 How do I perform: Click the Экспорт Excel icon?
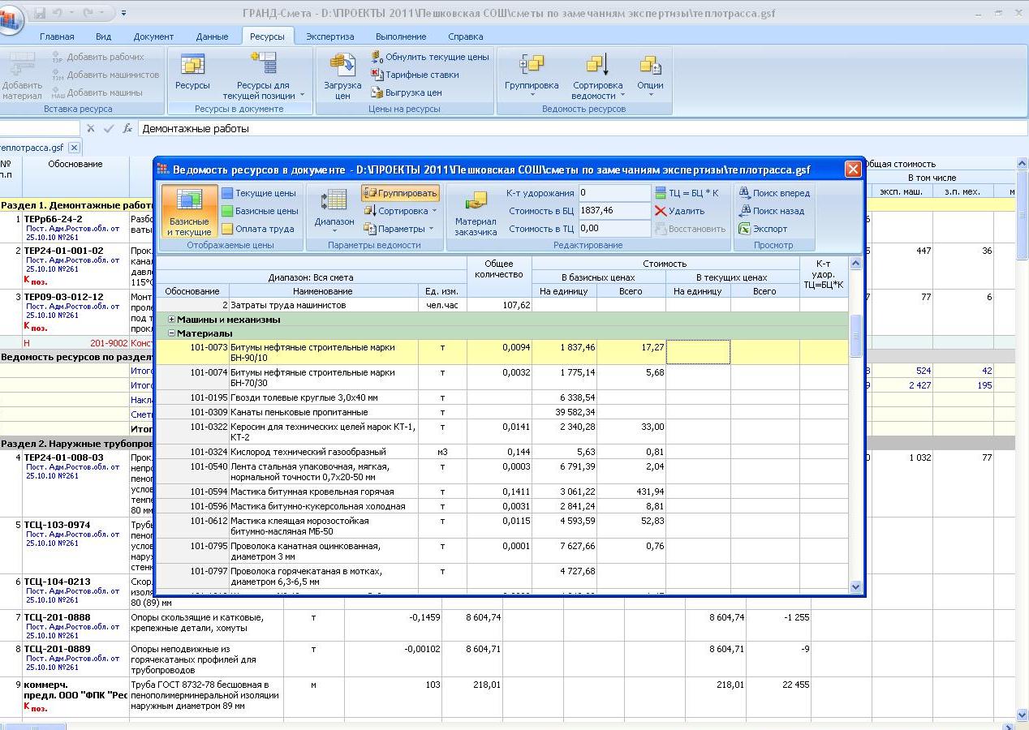point(744,229)
